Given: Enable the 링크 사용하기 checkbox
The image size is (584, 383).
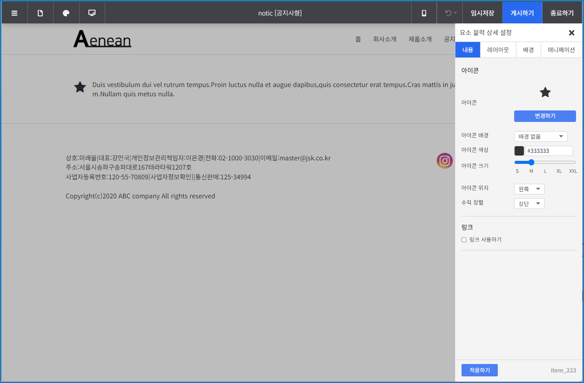Looking at the screenshot, I should (x=464, y=239).
